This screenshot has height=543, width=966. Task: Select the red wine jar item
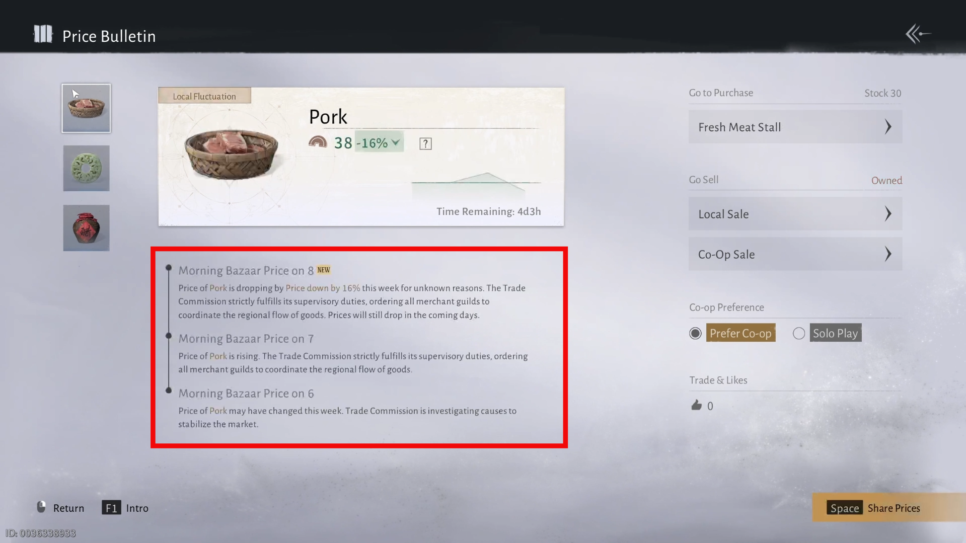pyautogui.click(x=86, y=228)
